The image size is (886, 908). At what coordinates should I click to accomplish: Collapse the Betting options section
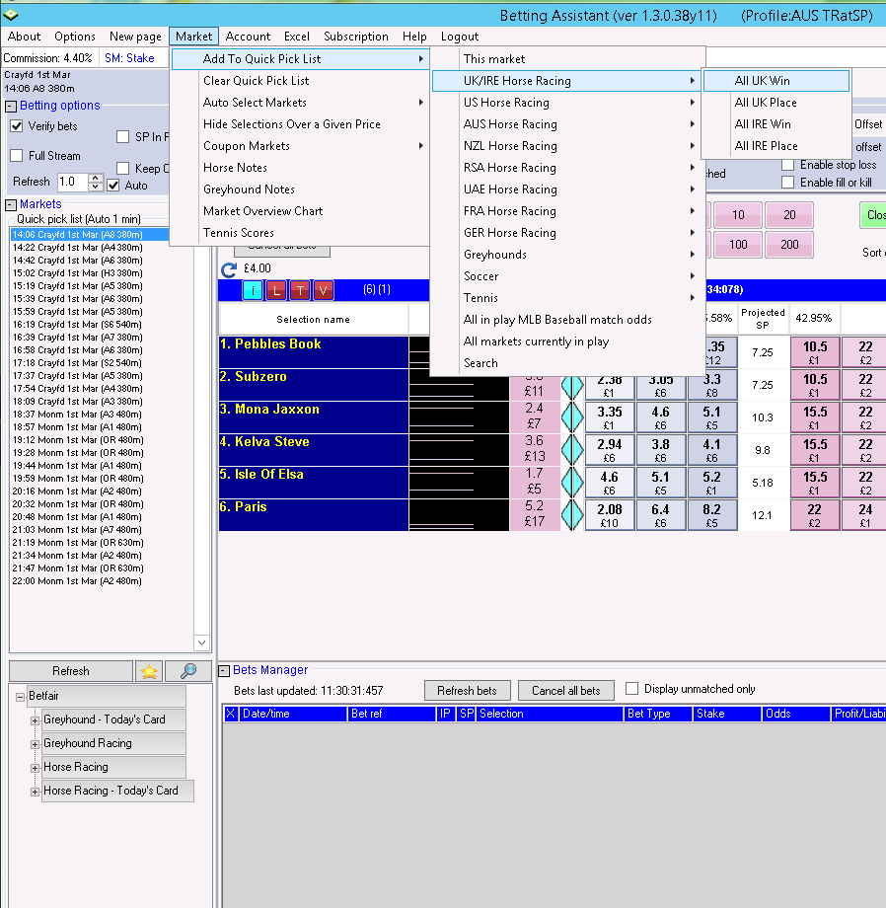pyautogui.click(x=8, y=106)
